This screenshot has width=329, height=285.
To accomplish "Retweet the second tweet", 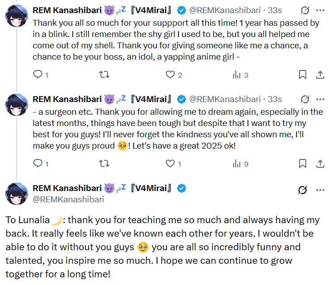I will tap(104, 164).
